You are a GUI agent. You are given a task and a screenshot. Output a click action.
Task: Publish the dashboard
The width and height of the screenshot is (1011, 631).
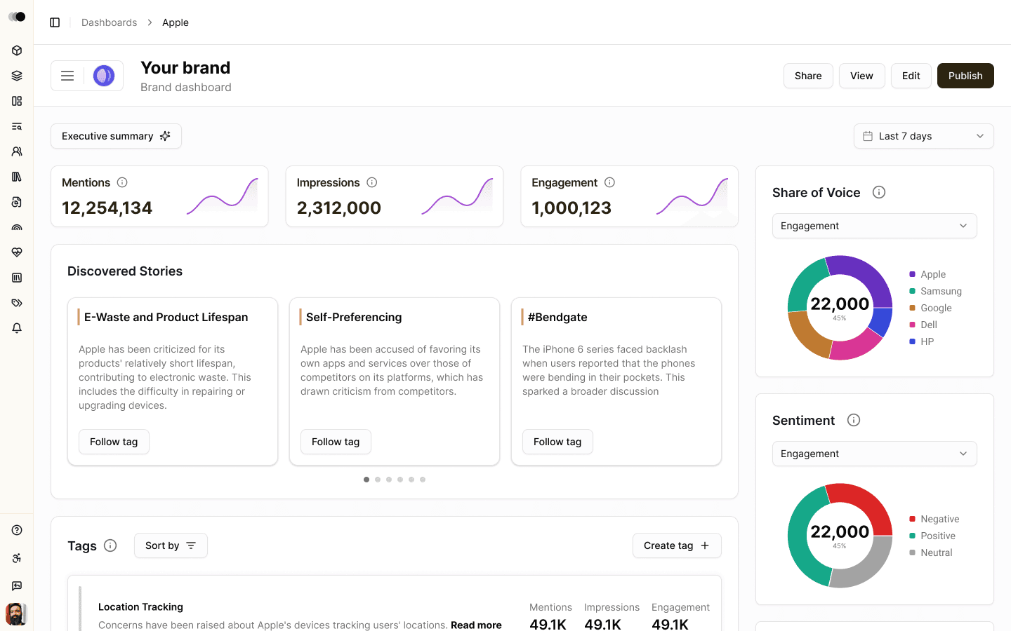click(x=965, y=76)
